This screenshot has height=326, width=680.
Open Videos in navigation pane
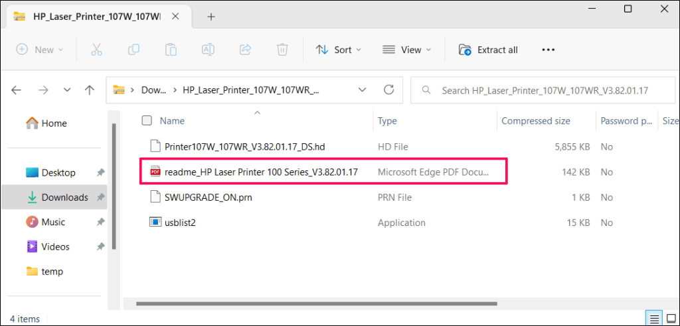(x=48, y=246)
